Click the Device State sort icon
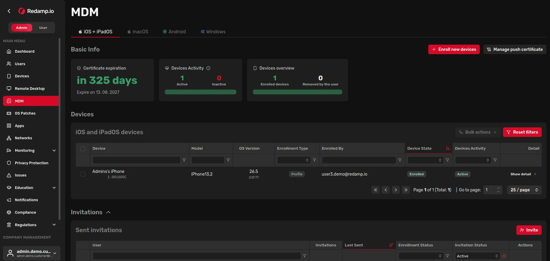Viewport: 550px width, 261px height. [x=448, y=148]
